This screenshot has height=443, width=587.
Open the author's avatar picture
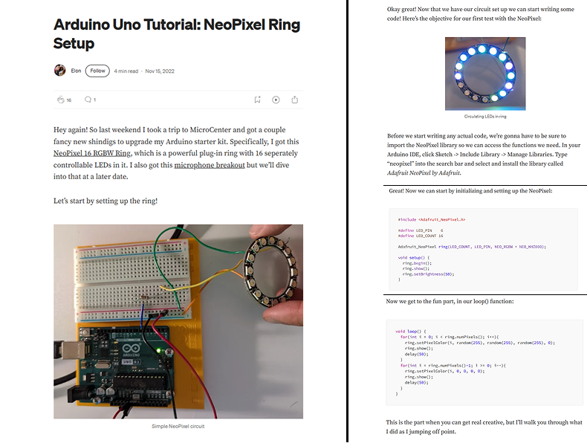(60, 71)
